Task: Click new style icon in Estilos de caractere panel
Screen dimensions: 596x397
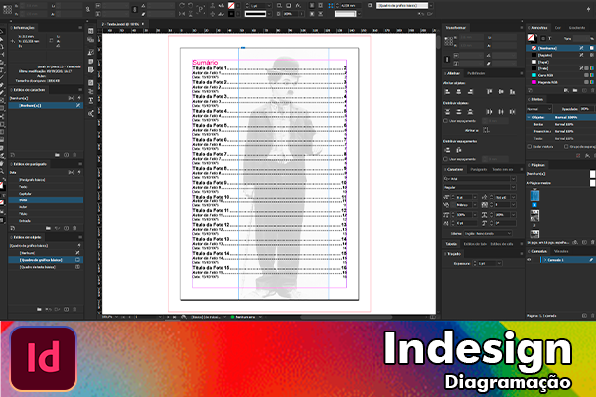Action: [67, 155]
